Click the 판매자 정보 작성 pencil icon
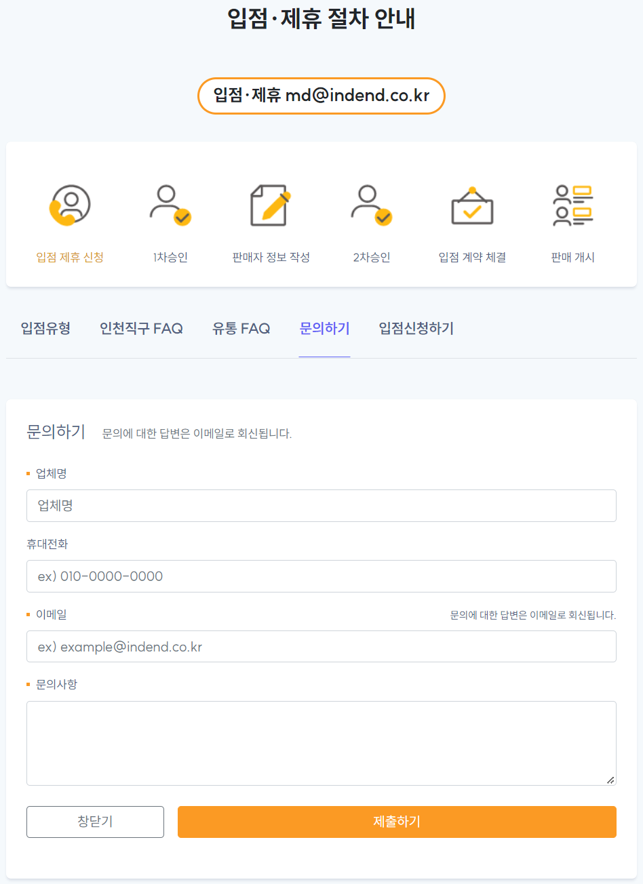643x884 pixels. [x=271, y=205]
